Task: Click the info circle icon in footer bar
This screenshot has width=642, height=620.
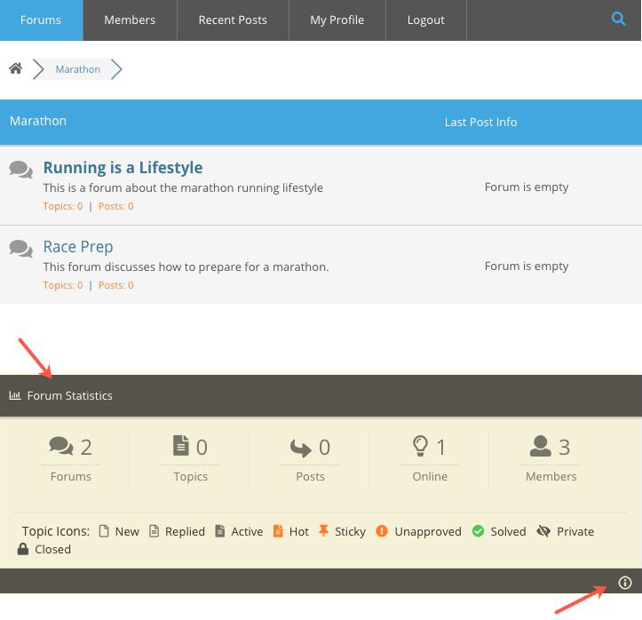Action: point(625,583)
